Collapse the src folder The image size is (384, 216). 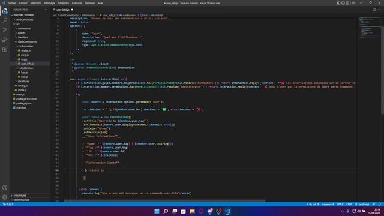(x=29, y=24)
